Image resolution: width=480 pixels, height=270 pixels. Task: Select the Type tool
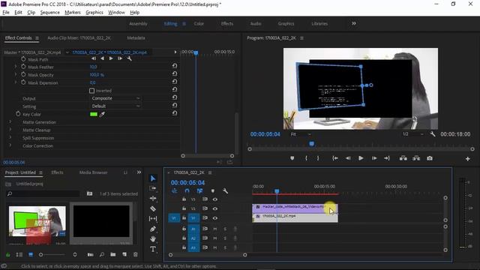(153, 249)
